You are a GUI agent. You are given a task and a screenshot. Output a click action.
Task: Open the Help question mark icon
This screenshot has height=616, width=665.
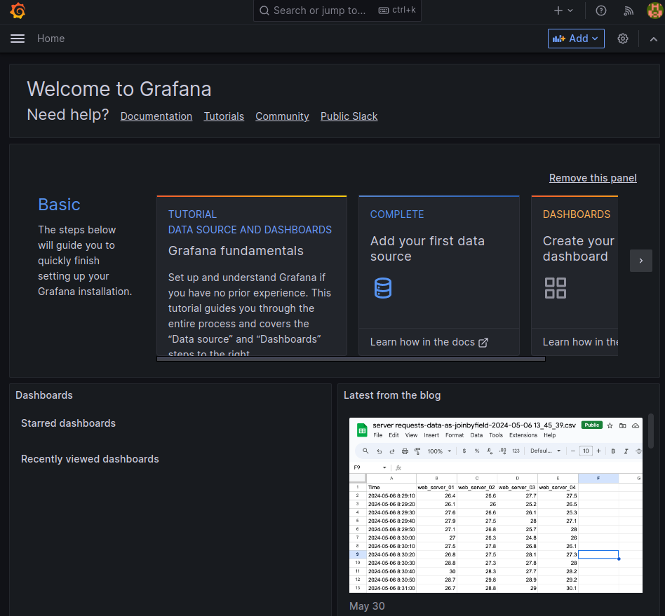pyautogui.click(x=600, y=11)
